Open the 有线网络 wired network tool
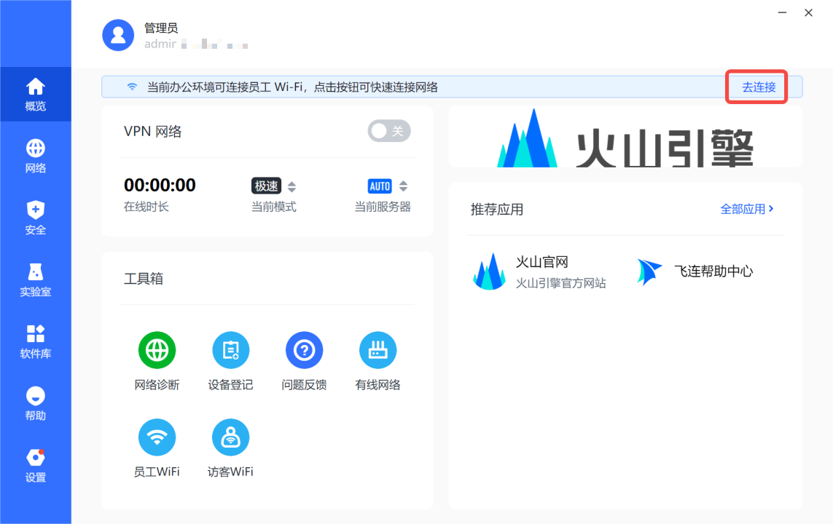The width and height of the screenshot is (833, 524). click(378, 350)
